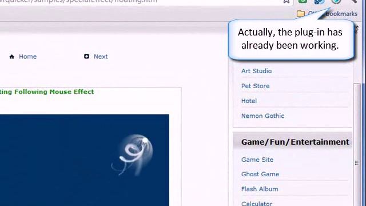Click the blue extension icon in toolbar

(319, 2)
